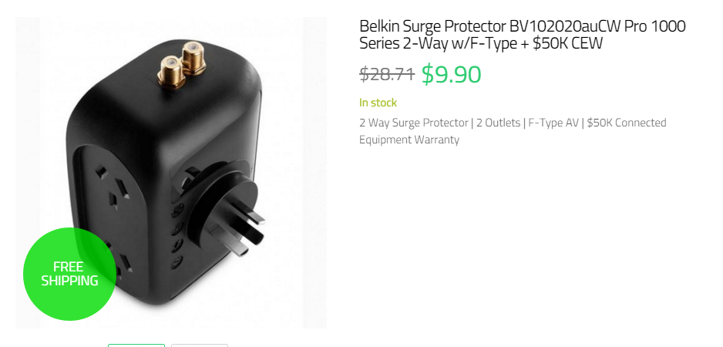This screenshot has width=723, height=347.
Task: Click the '2 Way Surge Protector' description text
Action: click(414, 123)
